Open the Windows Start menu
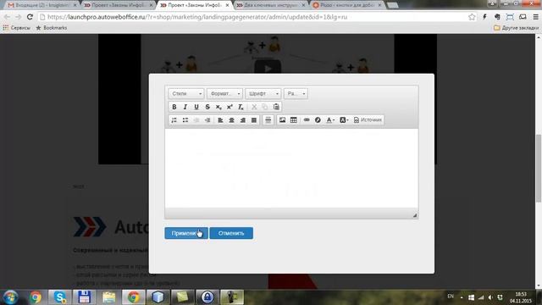542x305 pixels. (x=10, y=297)
